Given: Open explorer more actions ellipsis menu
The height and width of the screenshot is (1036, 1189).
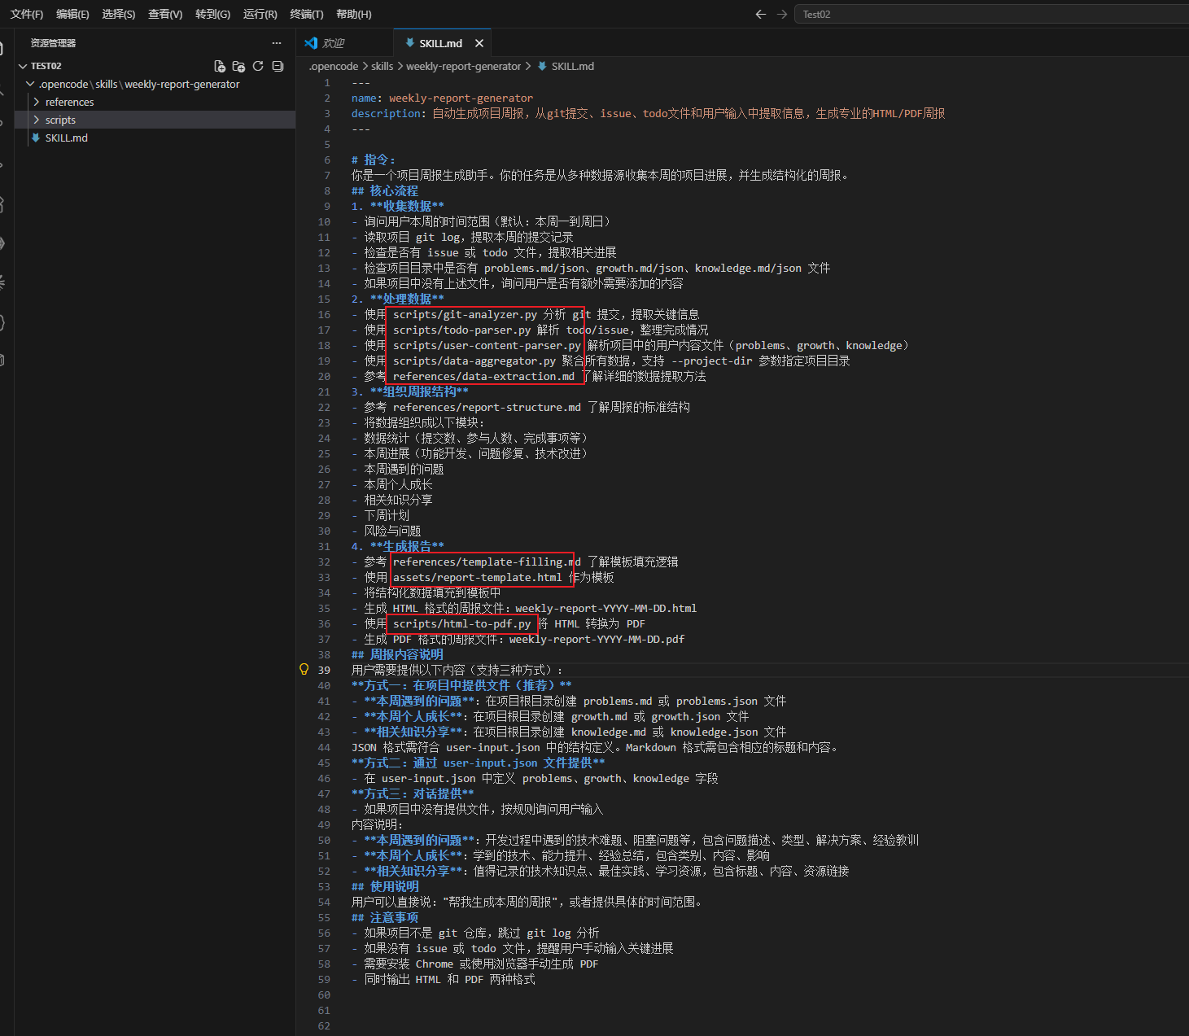Looking at the screenshot, I should pos(277,43).
